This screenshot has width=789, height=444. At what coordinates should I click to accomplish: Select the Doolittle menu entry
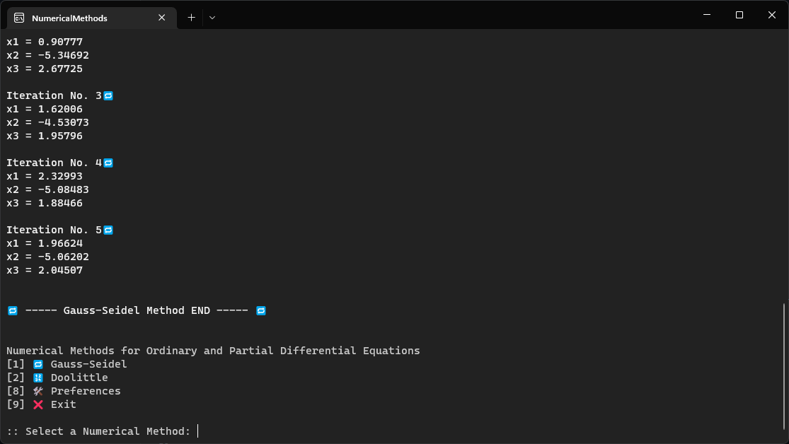pyautogui.click(x=79, y=377)
